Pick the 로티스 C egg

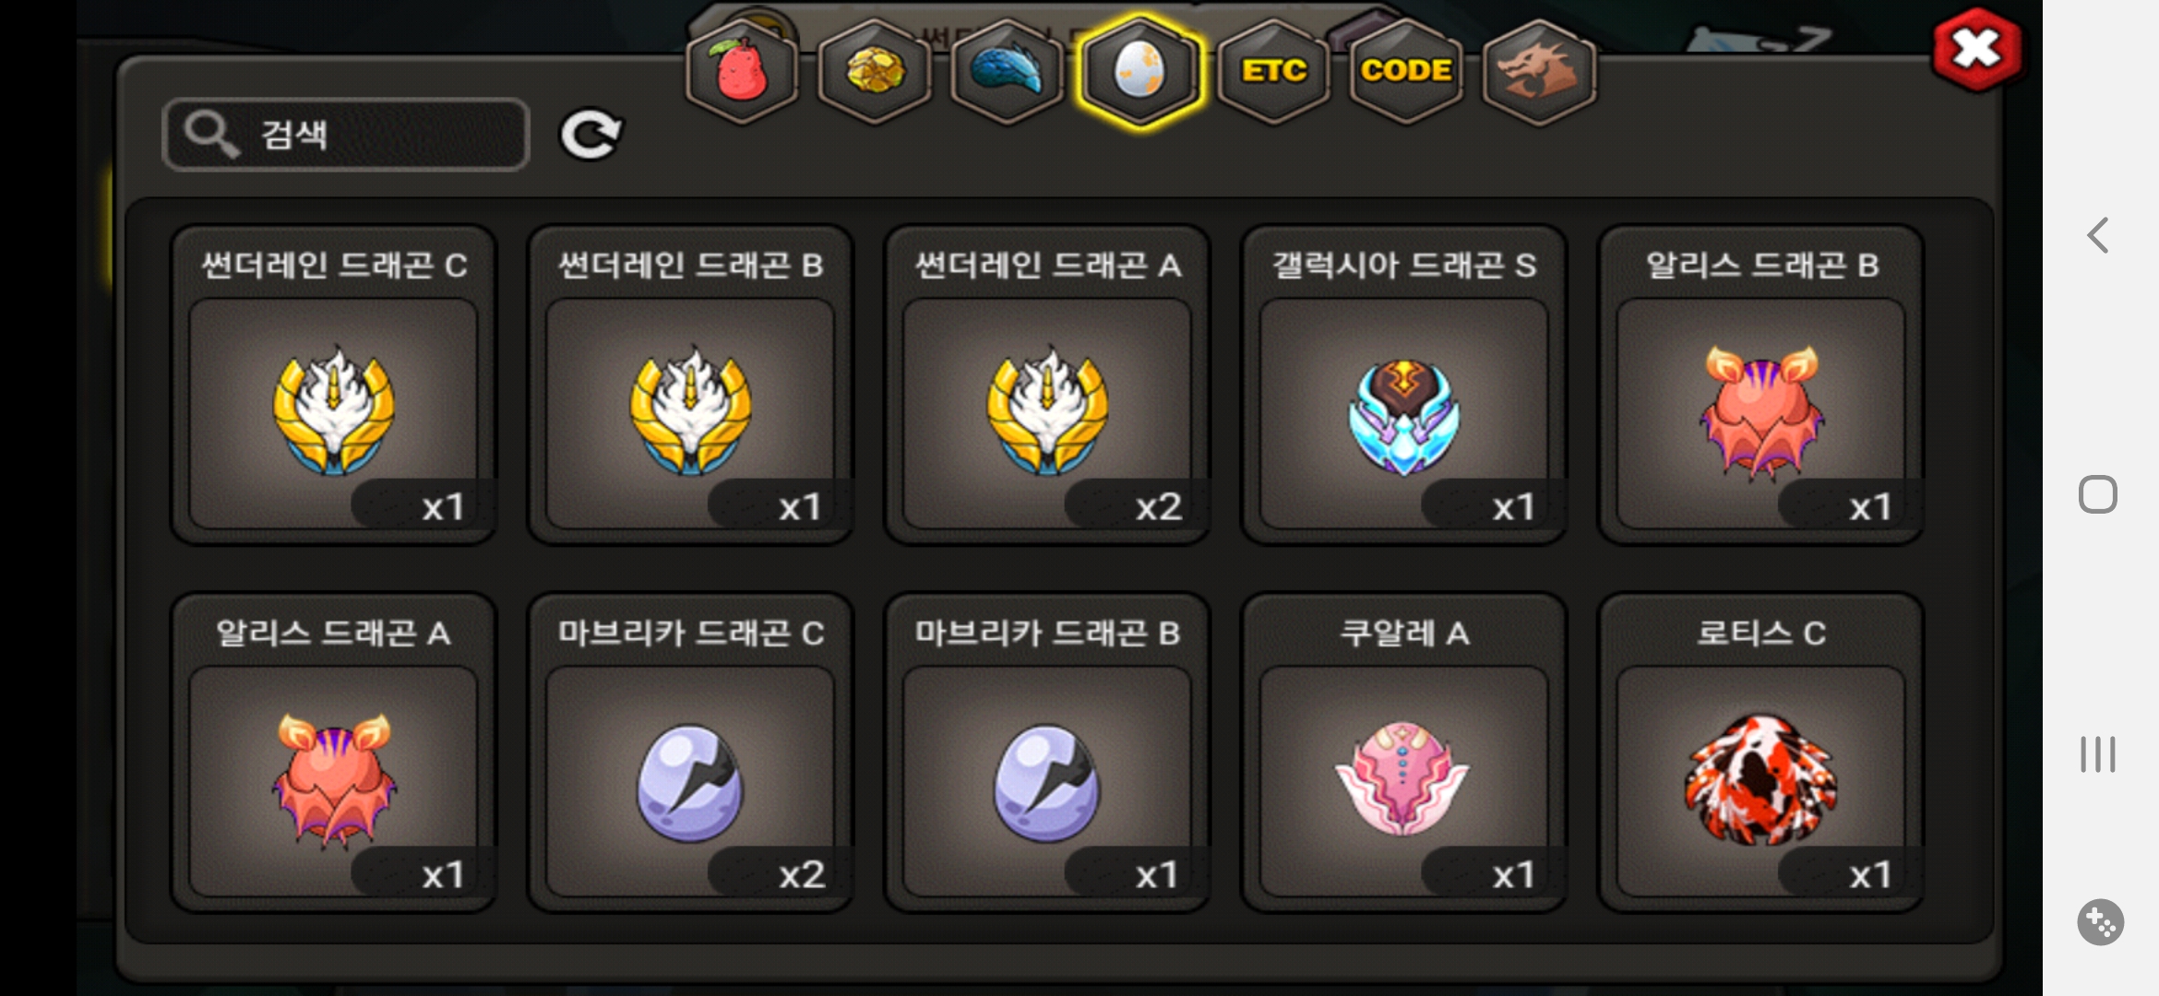(x=1761, y=753)
